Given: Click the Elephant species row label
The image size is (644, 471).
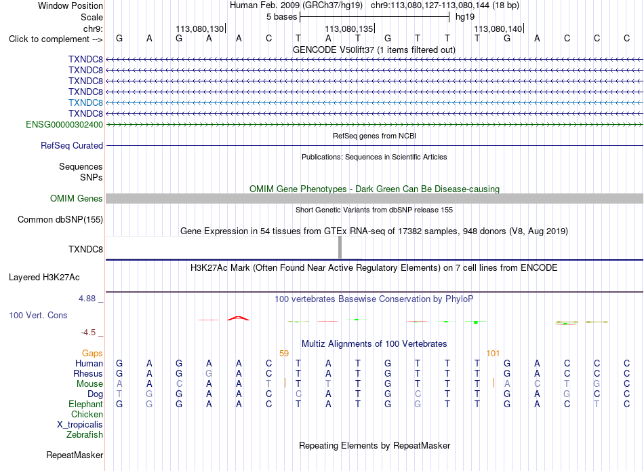Looking at the screenshot, I should click(85, 404).
